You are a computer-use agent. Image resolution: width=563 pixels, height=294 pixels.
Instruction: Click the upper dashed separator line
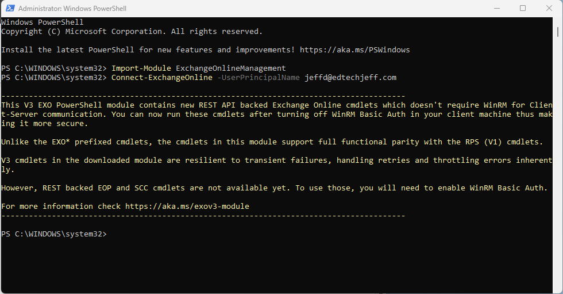[x=203, y=96]
